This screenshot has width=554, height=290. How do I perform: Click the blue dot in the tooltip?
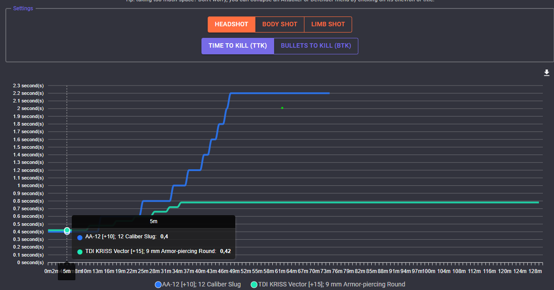(80, 237)
